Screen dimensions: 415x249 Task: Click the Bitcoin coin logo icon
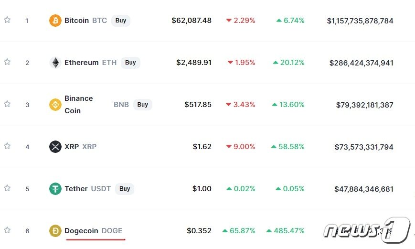pyautogui.click(x=55, y=21)
